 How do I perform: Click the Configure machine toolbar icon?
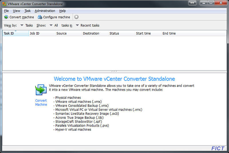40,17
